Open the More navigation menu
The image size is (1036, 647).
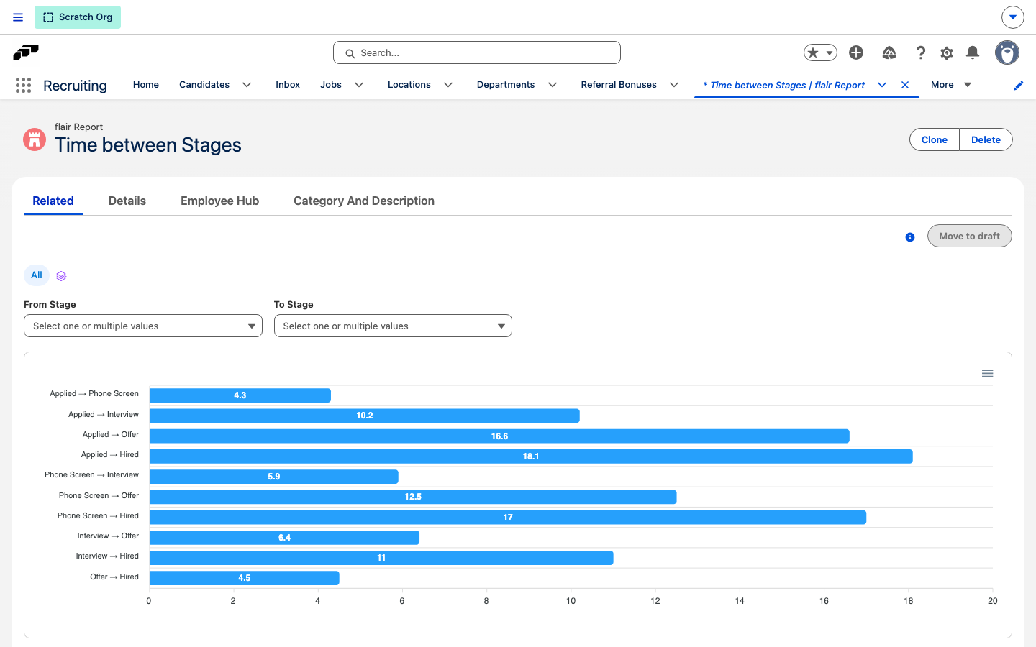(x=951, y=85)
